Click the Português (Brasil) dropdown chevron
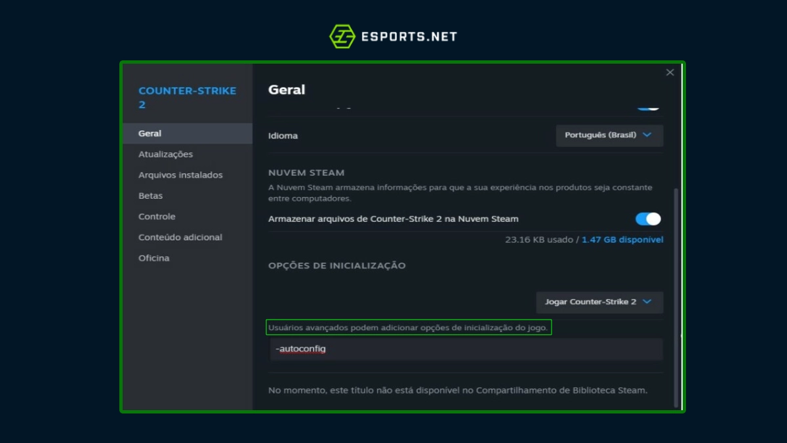 coord(647,135)
